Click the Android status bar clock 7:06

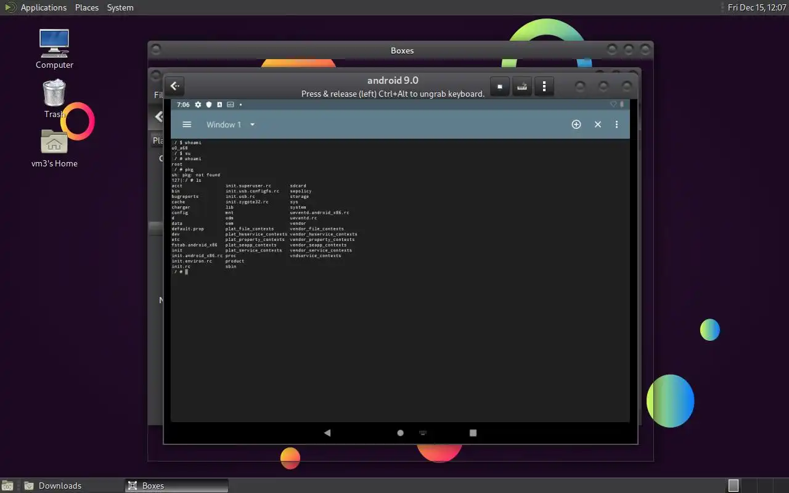[x=183, y=105]
